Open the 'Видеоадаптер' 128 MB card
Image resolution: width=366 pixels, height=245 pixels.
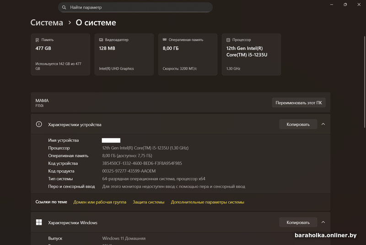124,54
